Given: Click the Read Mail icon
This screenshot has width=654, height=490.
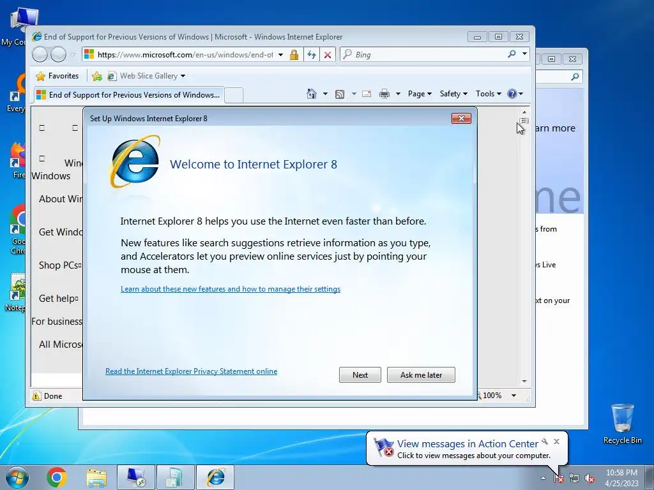Looking at the screenshot, I should point(367,94).
